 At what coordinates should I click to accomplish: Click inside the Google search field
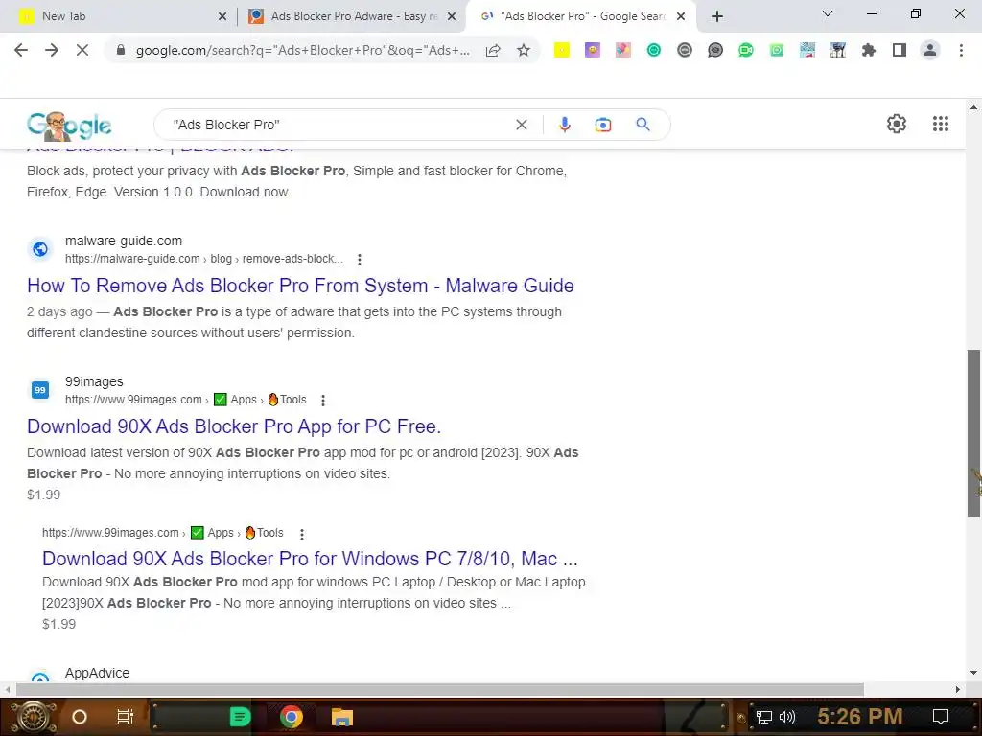point(339,125)
